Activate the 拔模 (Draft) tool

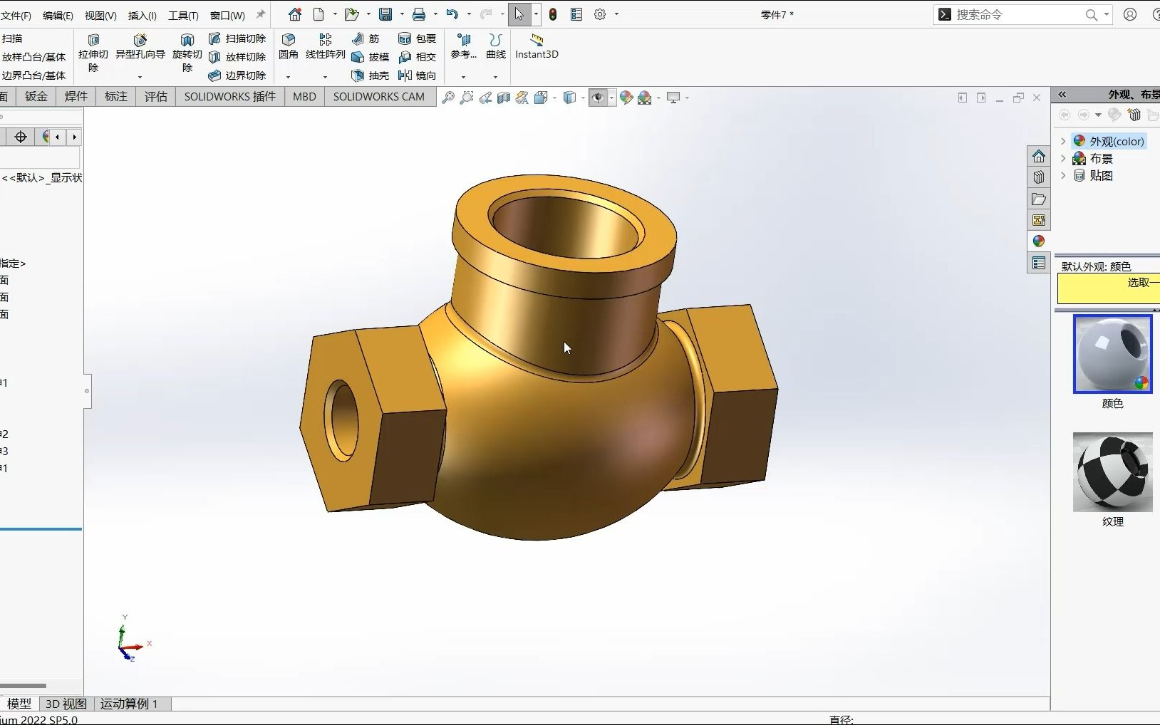(x=371, y=58)
